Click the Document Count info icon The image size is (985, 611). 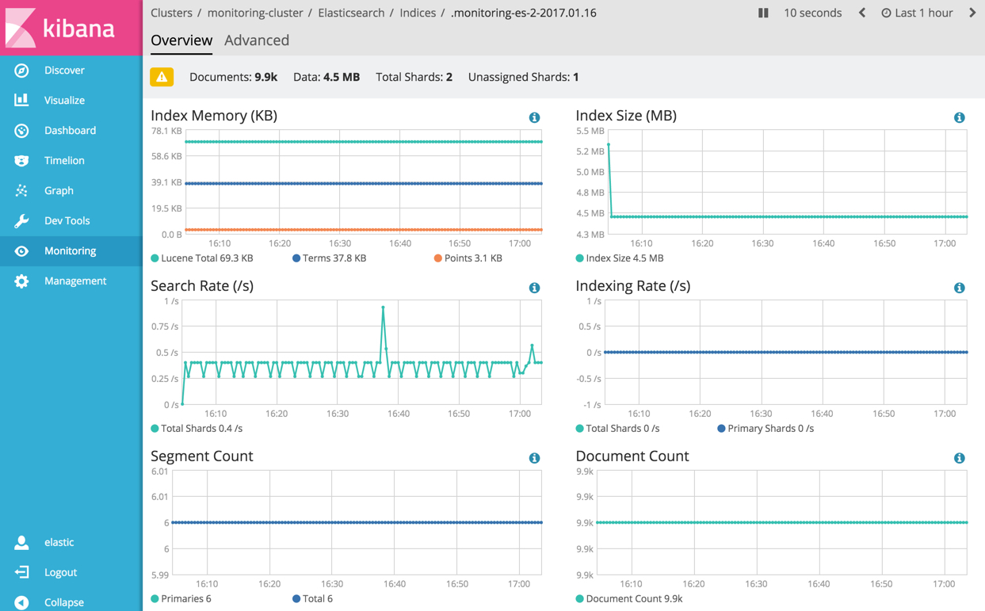[960, 458]
